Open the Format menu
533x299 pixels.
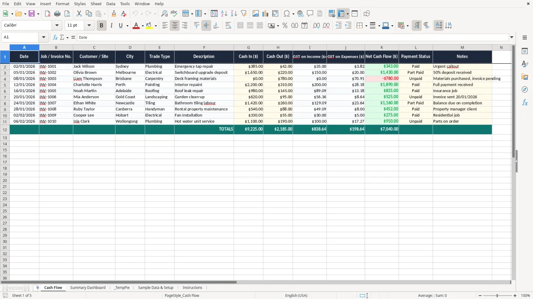(x=62, y=4)
